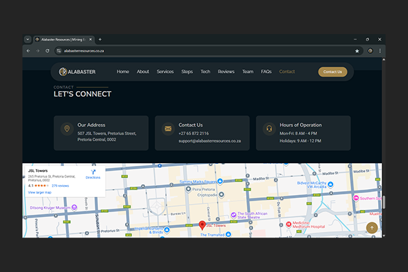Open new tab with plus icon

pos(100,39)
